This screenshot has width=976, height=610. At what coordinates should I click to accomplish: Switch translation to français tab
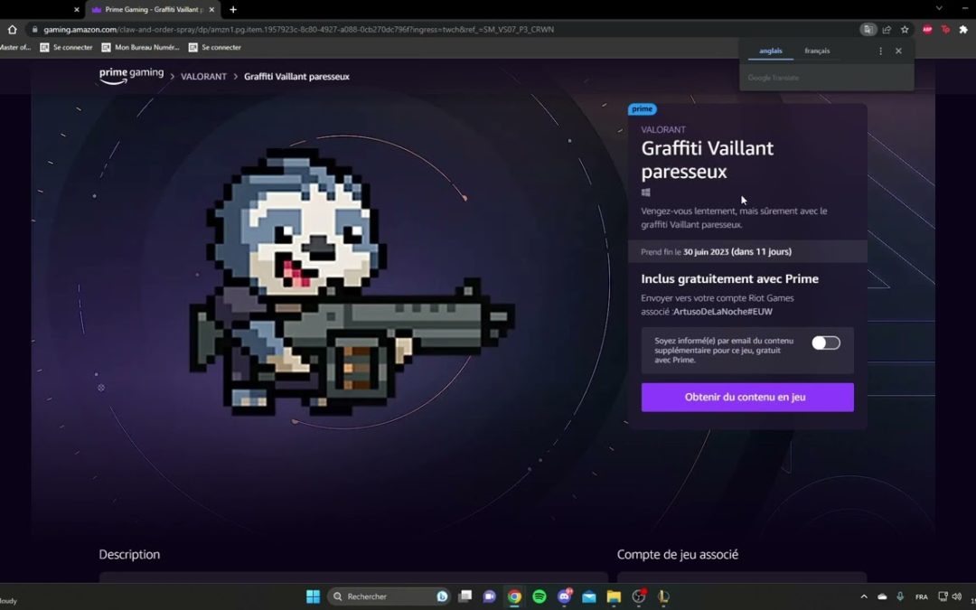coord(817,51)
